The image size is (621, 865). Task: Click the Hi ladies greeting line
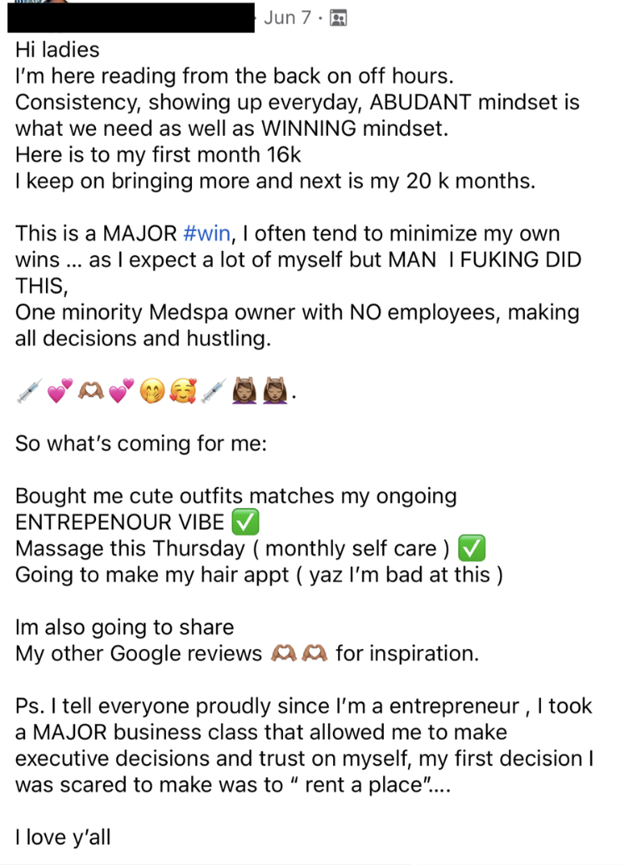58,50
